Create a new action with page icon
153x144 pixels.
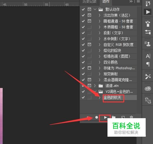(x=123, y=117)
